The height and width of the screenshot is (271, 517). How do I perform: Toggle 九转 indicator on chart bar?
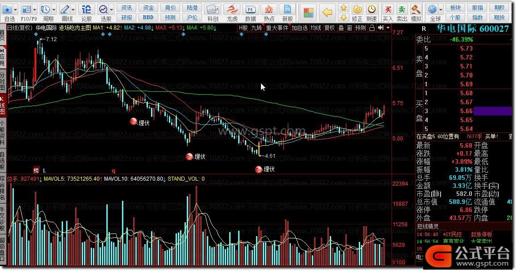256,28
